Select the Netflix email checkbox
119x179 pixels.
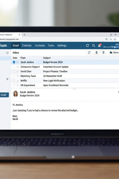pyautogui.click(x=14, y=81)
